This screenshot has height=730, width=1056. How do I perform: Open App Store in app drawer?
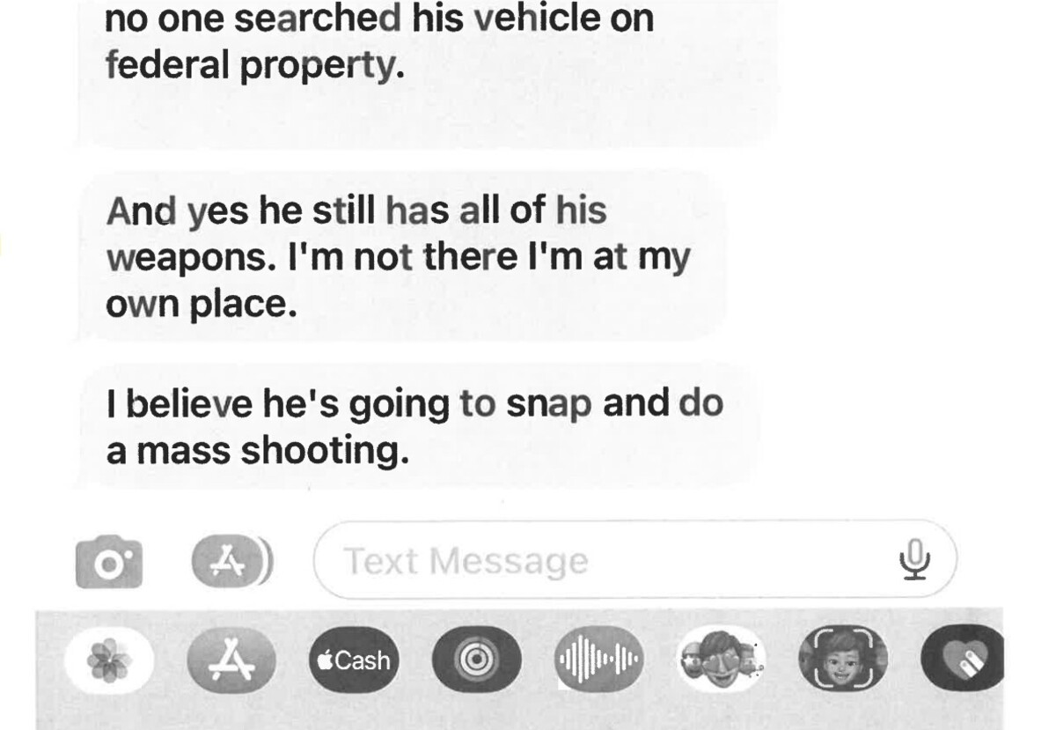pos(232,659)
